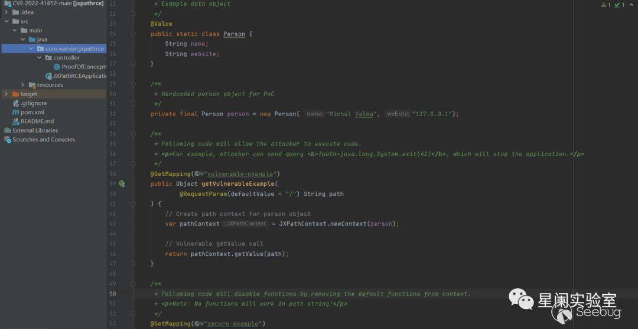Image resolution: width=638 pixels, height=329 pixels.
Task: Click the fold end marker on line 31
Action: tap(134, 104)
